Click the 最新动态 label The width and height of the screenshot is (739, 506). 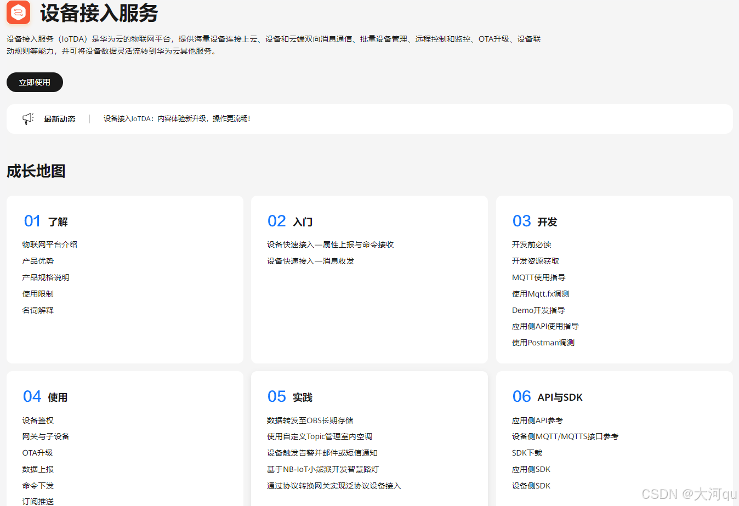pyautogui.click(x=60, y=119)
